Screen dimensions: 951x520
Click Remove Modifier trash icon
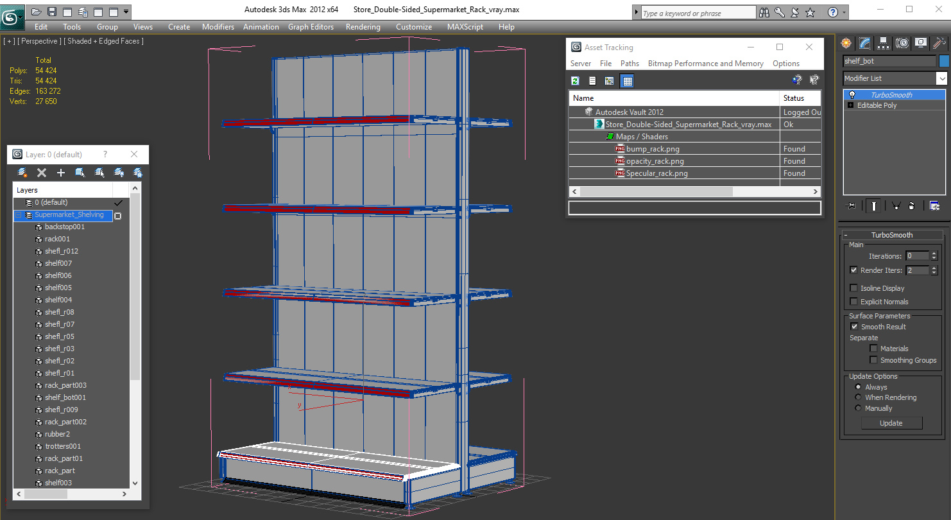[912, 206]
